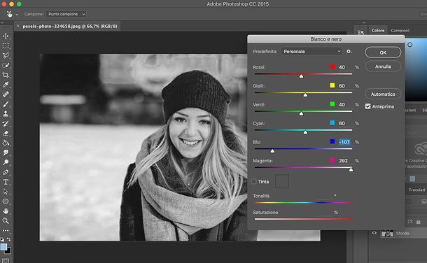Click the Magenta value field showing 292
427x263 pixels.
345,161
